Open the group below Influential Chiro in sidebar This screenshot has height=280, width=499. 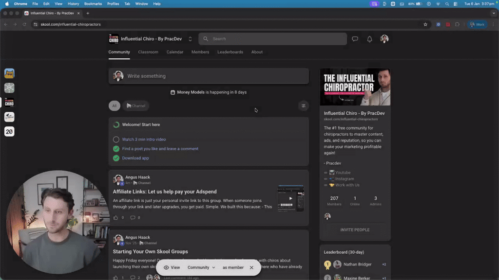pyautogui.click(x=9, y=117)
